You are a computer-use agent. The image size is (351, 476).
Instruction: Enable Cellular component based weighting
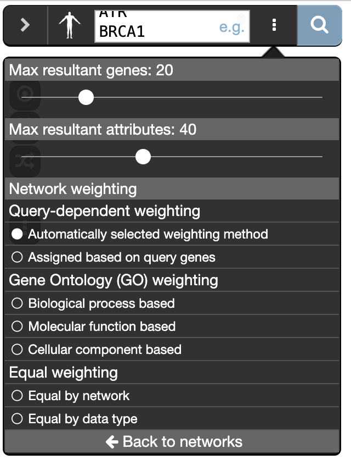18,350
